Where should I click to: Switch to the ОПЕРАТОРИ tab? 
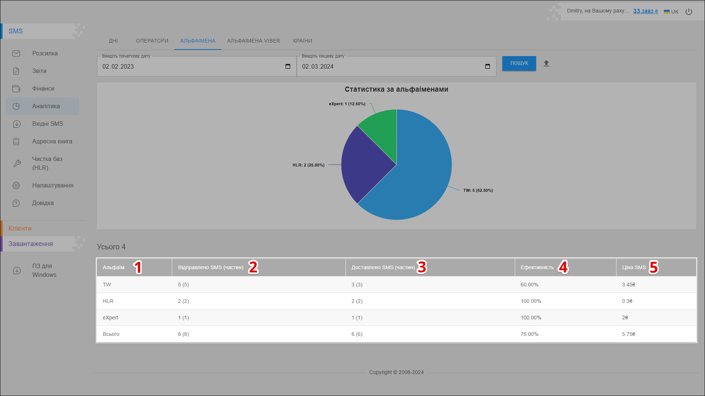pos(152,41)
